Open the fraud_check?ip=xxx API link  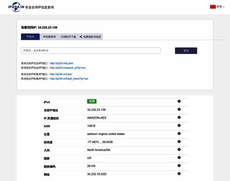pos(69,79)
